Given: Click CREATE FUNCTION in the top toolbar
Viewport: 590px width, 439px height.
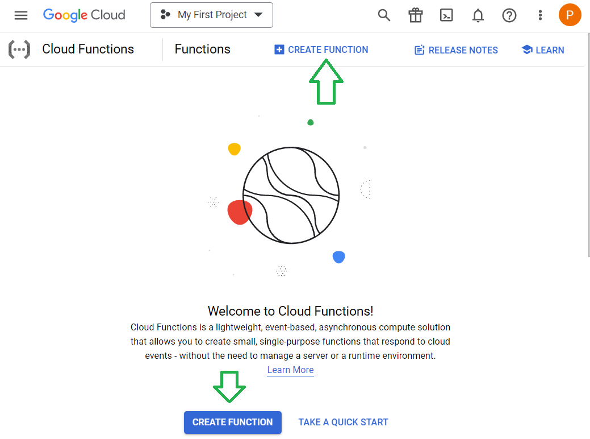Looking at the screenshot, I should click(321, 49).
